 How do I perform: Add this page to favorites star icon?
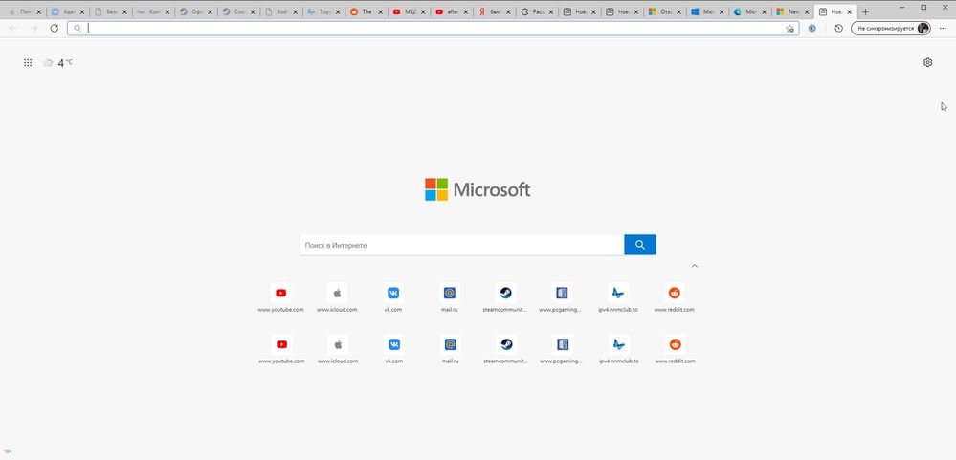point(789,28)
